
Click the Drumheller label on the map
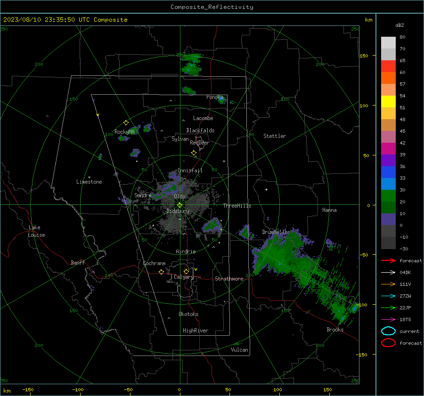276,232
